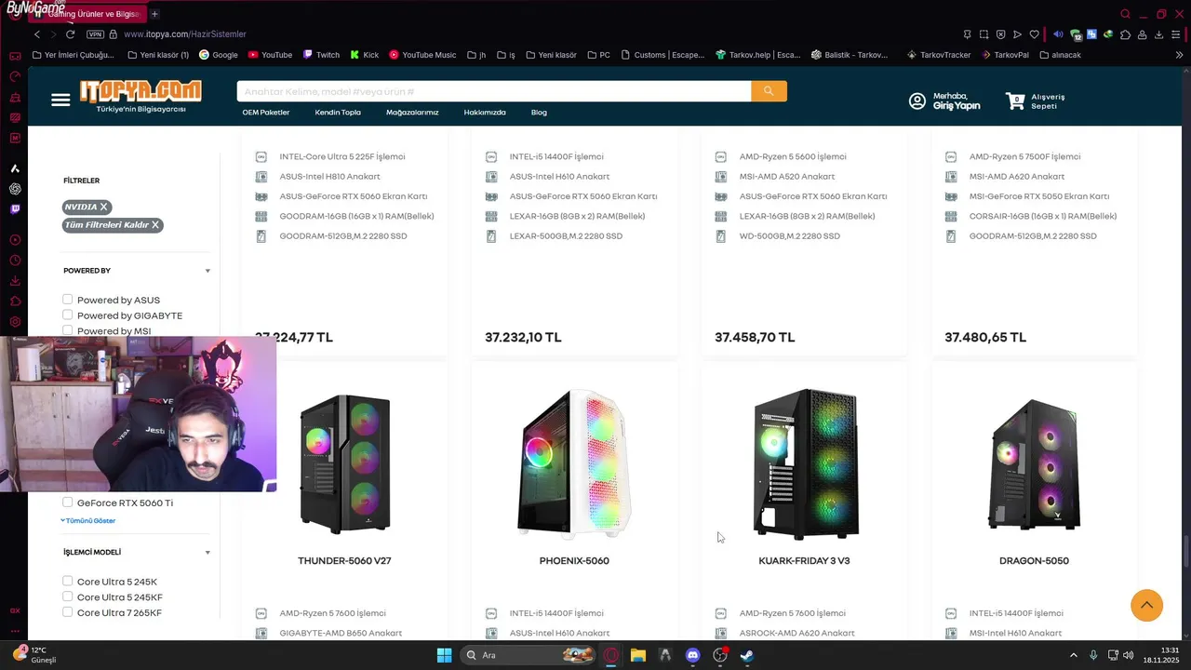Check the Powered by GIGABYTE checkbox

[x=67, y=315]
